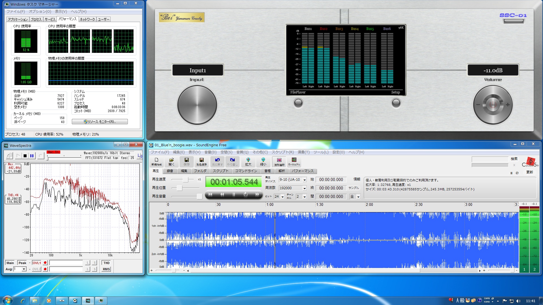
Task: Click the 開く (open file) toolbar icon
Action: point(171,162)
